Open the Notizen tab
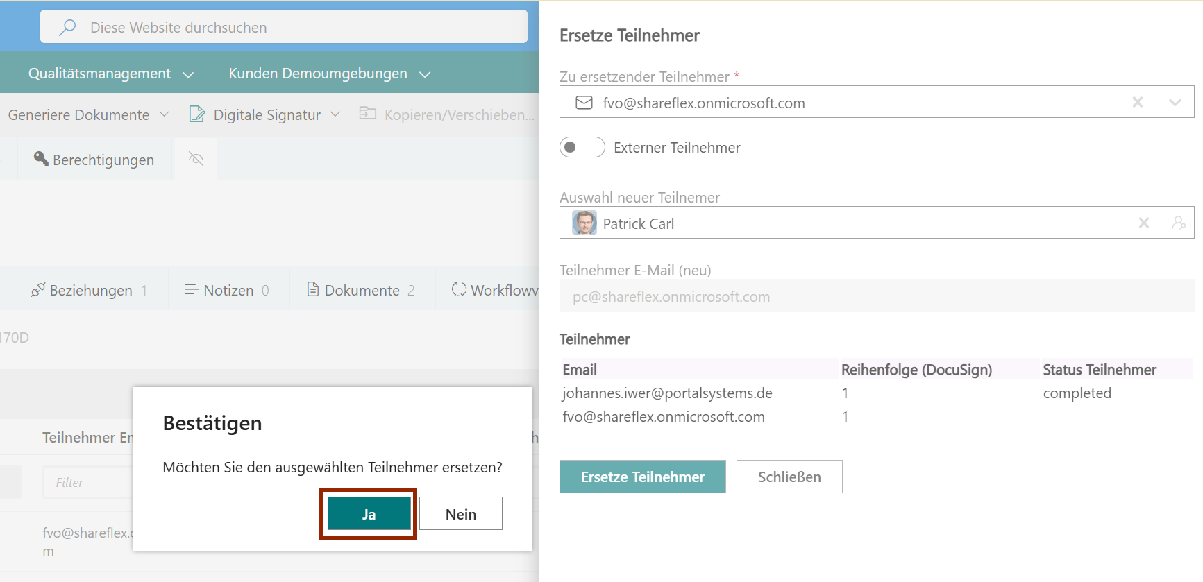 226,290
